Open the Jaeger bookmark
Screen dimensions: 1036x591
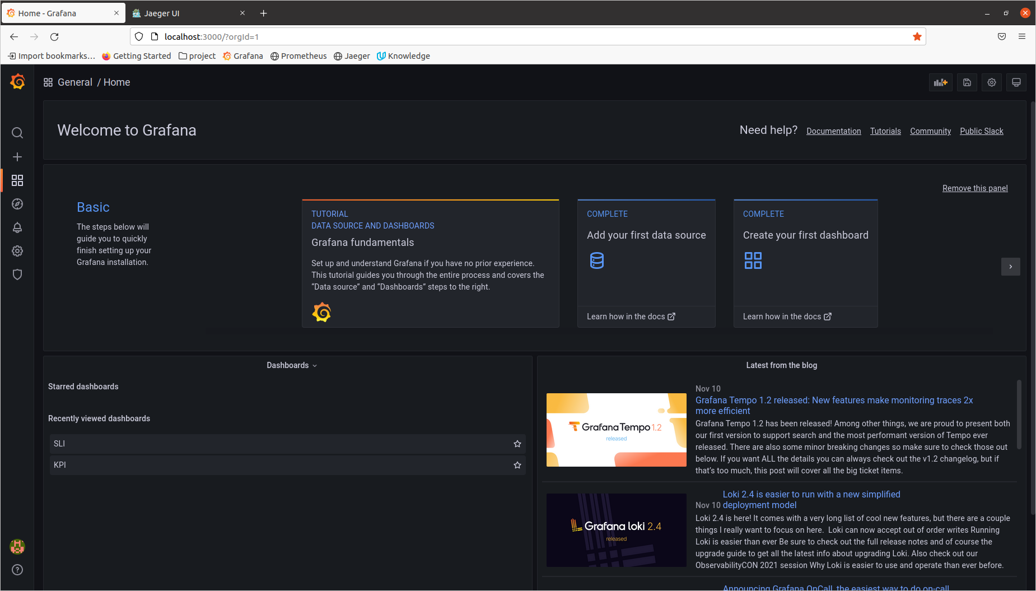click(352, 56)
